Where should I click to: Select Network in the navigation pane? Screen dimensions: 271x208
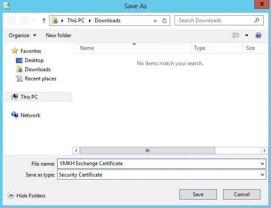(x=30, y=115)
